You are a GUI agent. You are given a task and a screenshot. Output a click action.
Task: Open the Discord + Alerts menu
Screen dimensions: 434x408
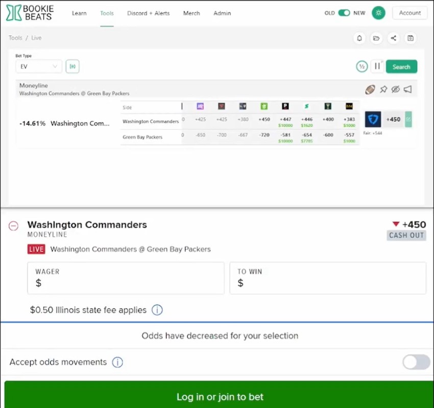(148, 13)
